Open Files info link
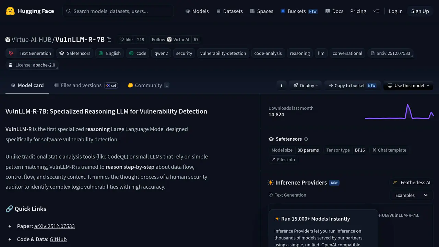Viewport: 439px width, 247px height. click(283, 160)
